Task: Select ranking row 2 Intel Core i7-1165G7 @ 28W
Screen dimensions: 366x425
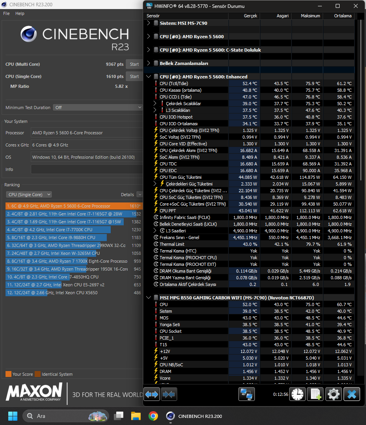Action: [74, 214]
